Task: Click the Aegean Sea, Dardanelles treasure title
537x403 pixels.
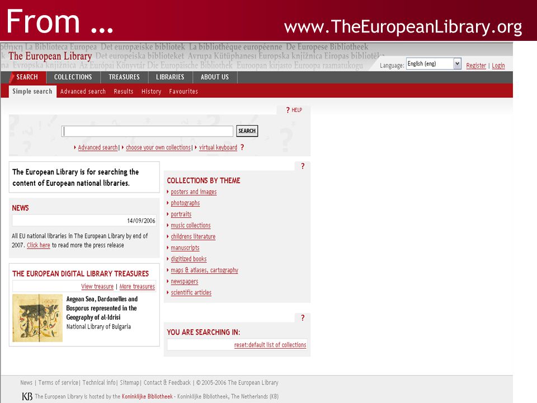Action: point(102,308)
